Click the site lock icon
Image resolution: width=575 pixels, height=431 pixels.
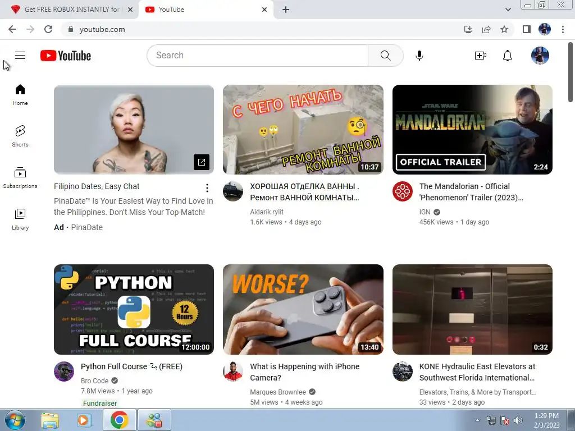click(x=71, y=29)
